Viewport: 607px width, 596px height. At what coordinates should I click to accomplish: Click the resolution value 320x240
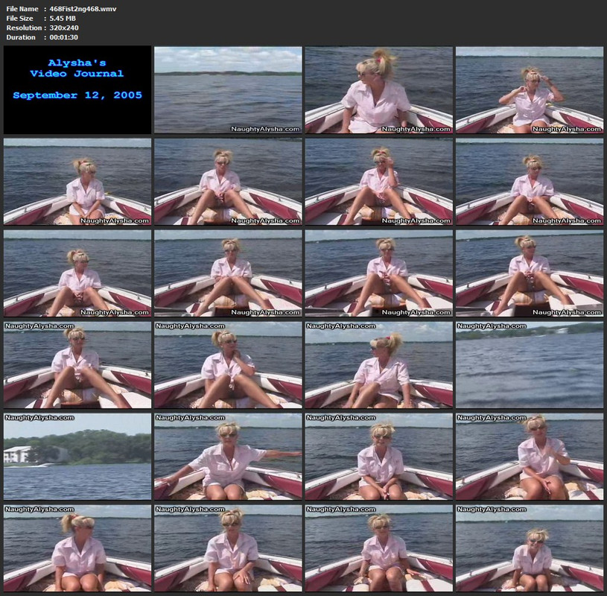(64, 28)
